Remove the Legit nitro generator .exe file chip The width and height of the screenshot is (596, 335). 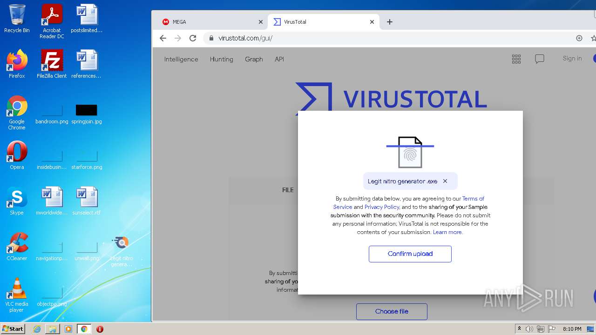(x=445, y=181)
